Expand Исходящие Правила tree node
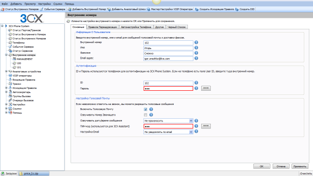The height and width of the screenshot is (176, 313). [x=6, y=88]
